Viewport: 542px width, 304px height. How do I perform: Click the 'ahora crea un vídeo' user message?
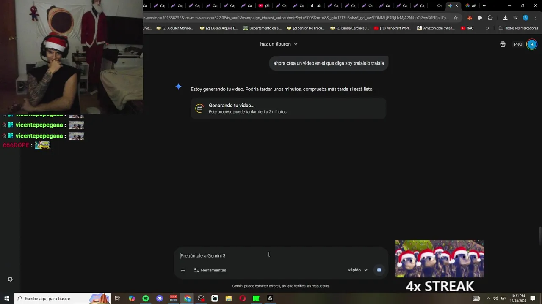coord(329,63)
